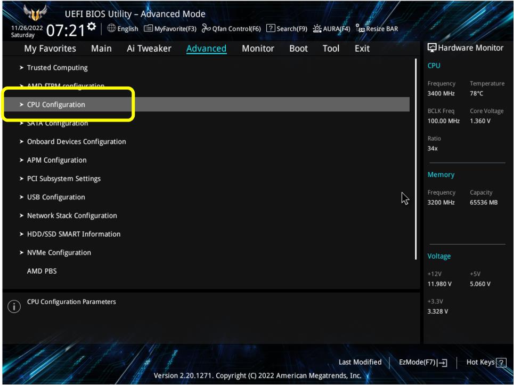Click +3.3V reading 3.328 V

click(x=438, y=311)
